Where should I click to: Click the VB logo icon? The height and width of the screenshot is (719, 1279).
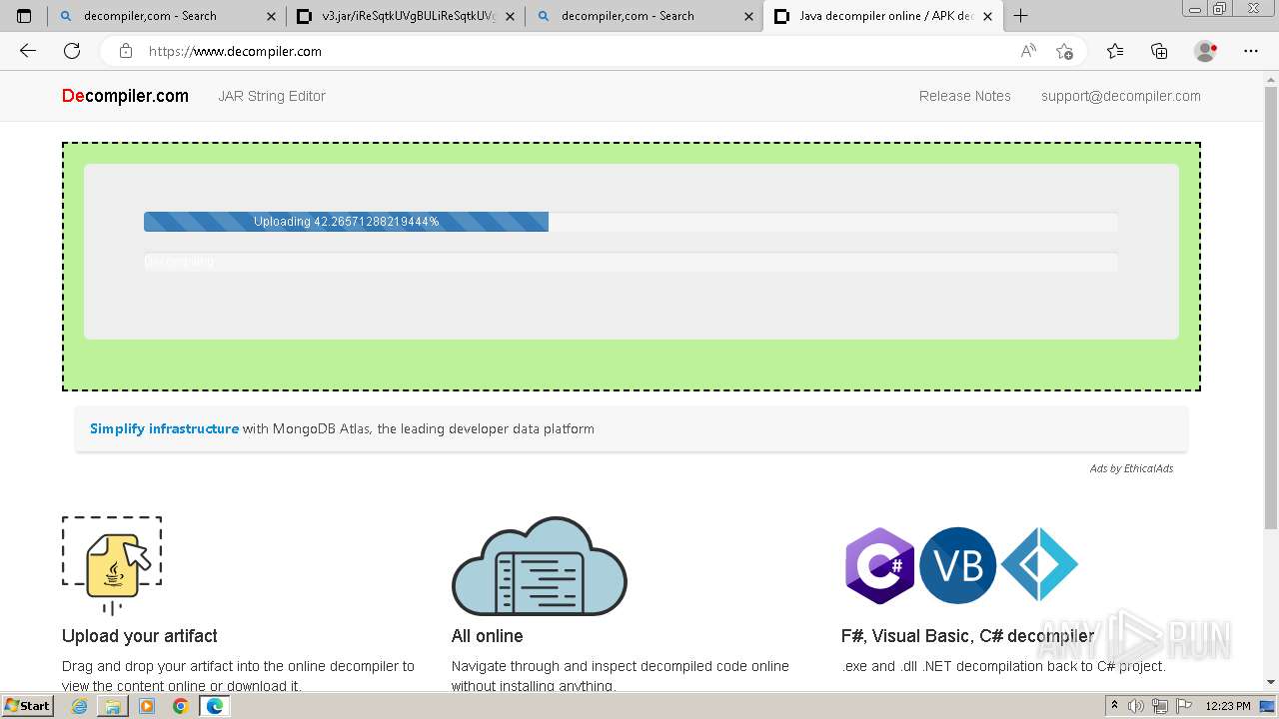pyautogui.click(x=957, y=565)
